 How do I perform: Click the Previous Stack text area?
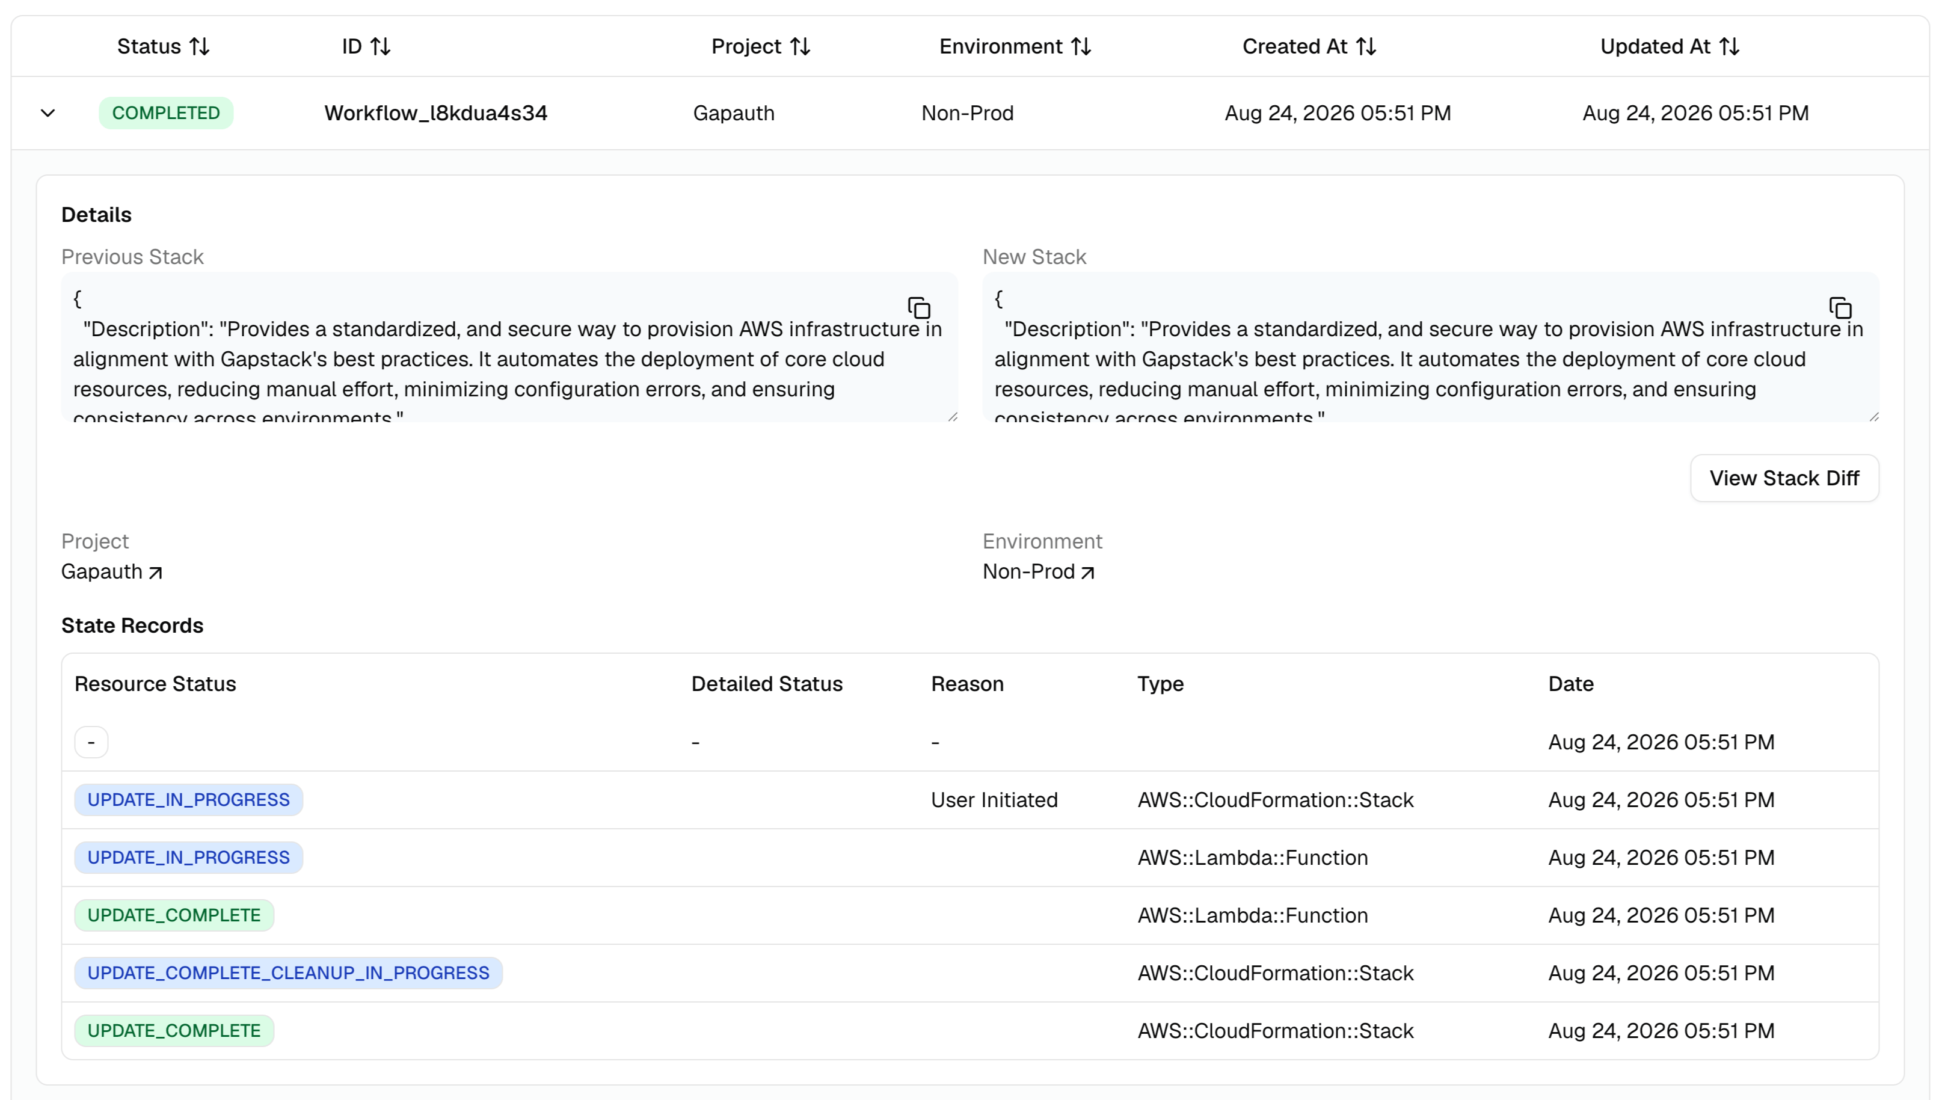click(509, 348)
